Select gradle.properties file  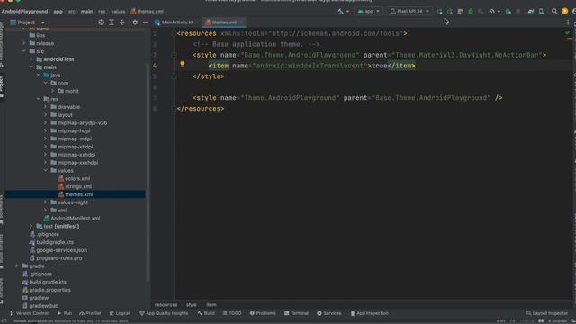(x=46, y=290)
